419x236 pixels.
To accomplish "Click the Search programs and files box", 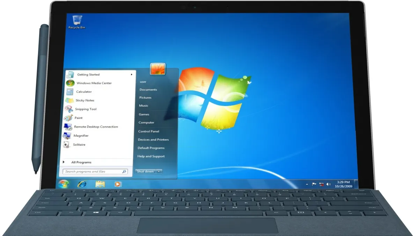I will (x=95, y=172).
